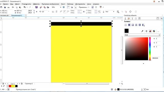This screenshot has height=92, width=164.
Task: Open the two-color fill flyout icon
Action: pos(143,25)
